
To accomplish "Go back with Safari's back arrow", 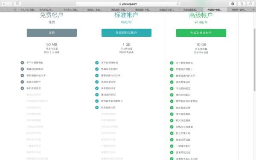I will (x=4, y=3).
